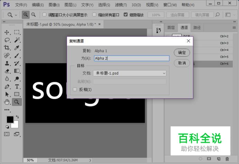The image size is (239, 164).
Task: Open the Channels panel flyout menu
Action: tap(234, 28)
